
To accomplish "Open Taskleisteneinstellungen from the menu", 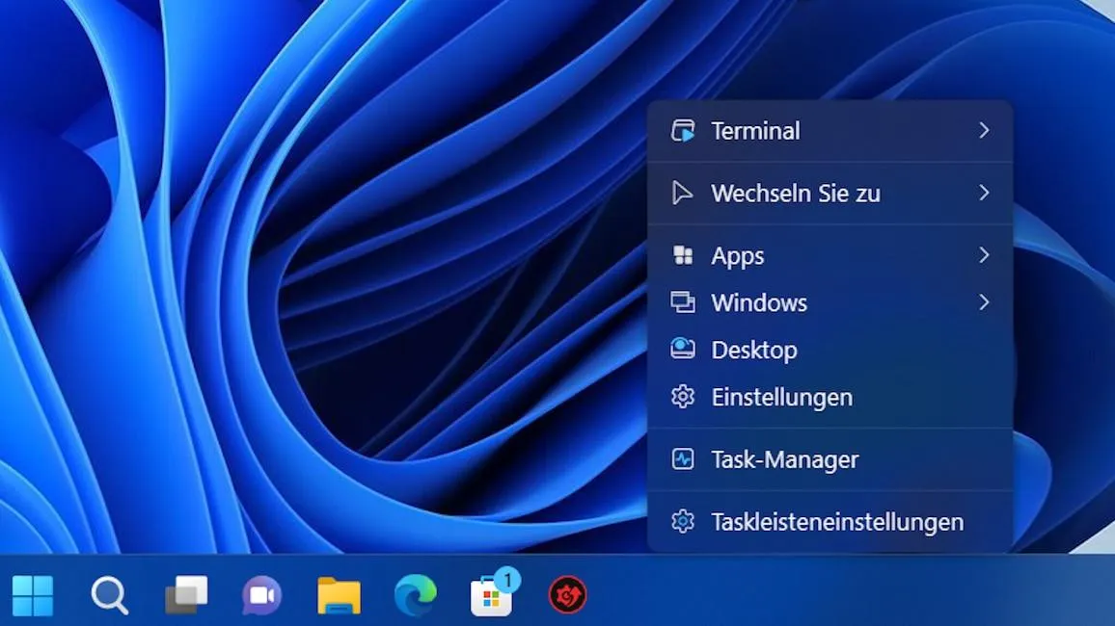I will pos(829,522).
